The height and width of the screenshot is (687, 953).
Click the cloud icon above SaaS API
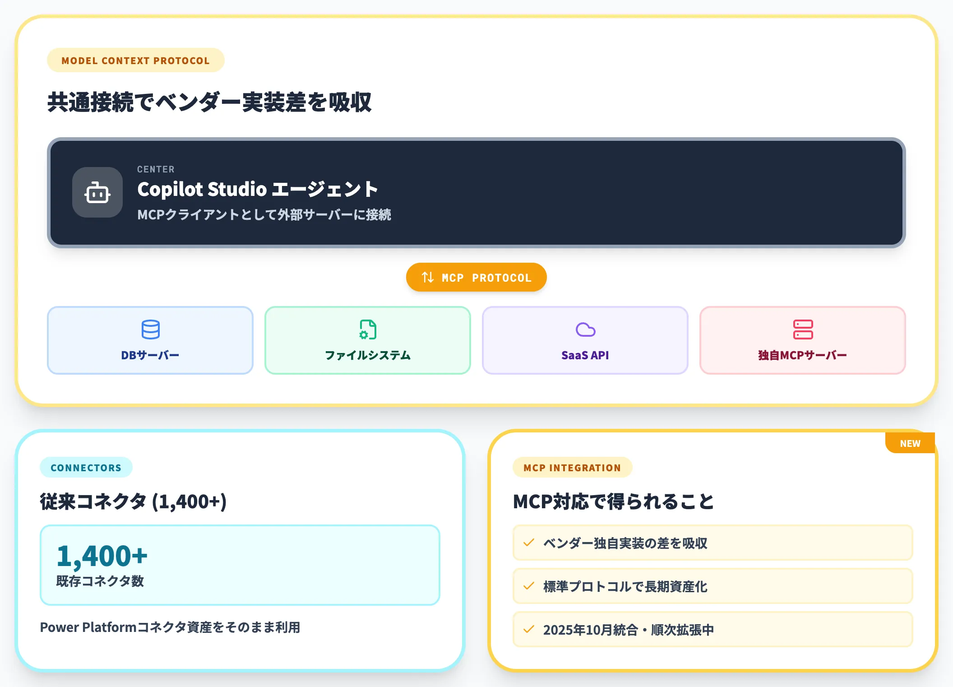[x=585, y=330]
